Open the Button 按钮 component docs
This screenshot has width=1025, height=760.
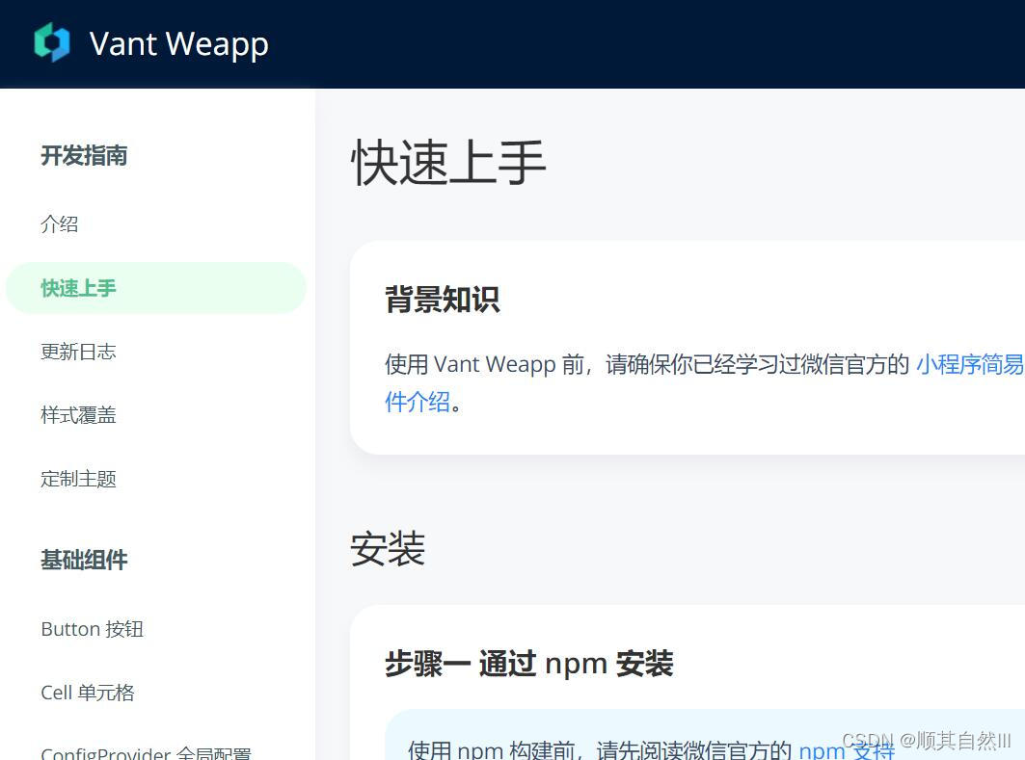tap(92, 628)
